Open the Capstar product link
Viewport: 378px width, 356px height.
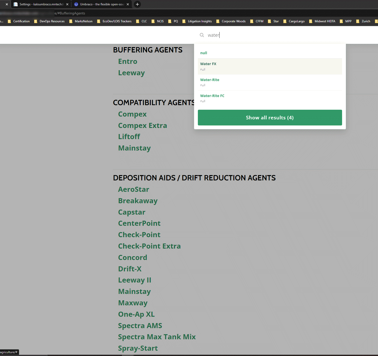point(132,212)
